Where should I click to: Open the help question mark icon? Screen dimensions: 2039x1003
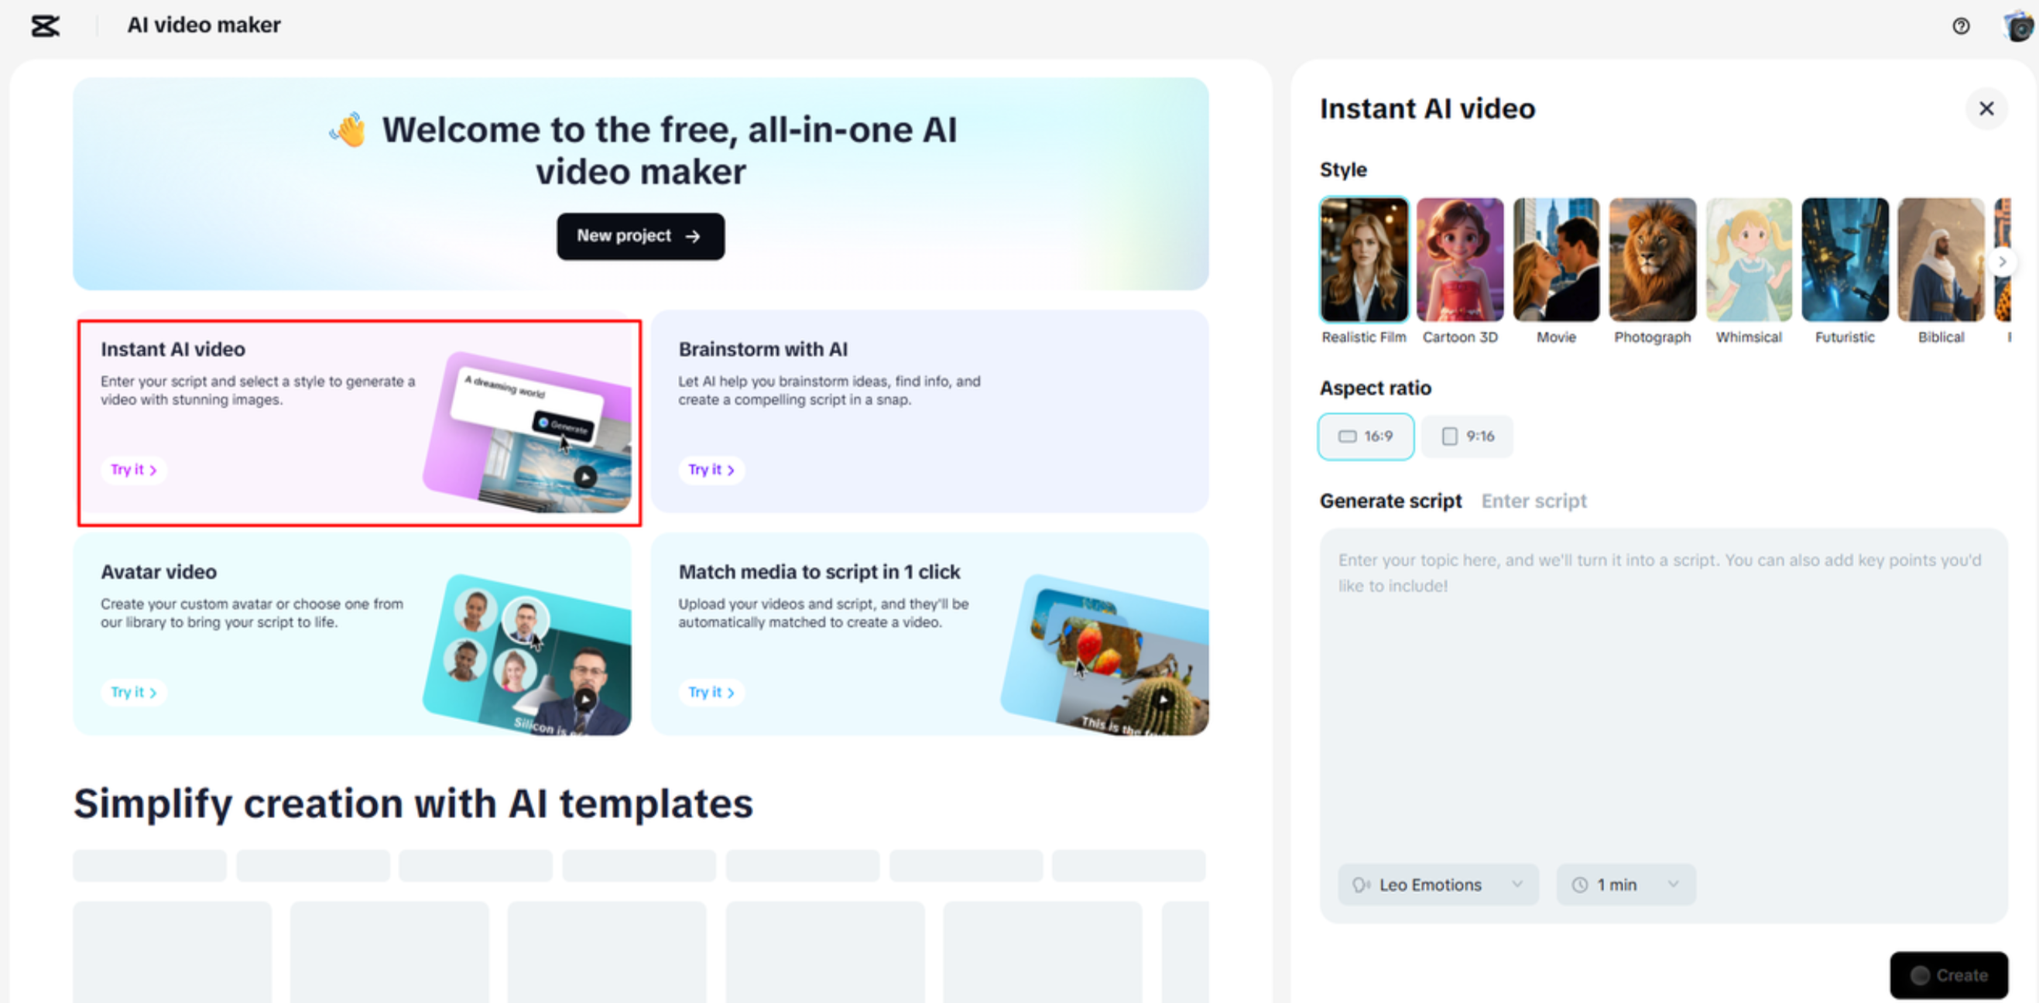1961,26
